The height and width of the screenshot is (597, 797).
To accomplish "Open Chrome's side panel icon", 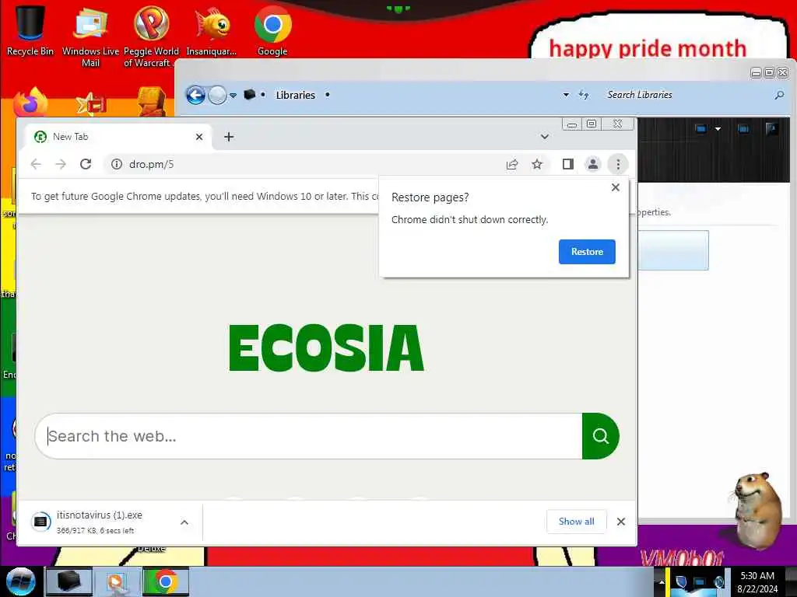I will [x=567, y=164].
